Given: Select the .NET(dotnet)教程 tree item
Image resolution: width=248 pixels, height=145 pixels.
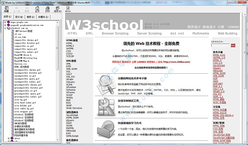Looking at the screenshot, I should coord(23,31).
